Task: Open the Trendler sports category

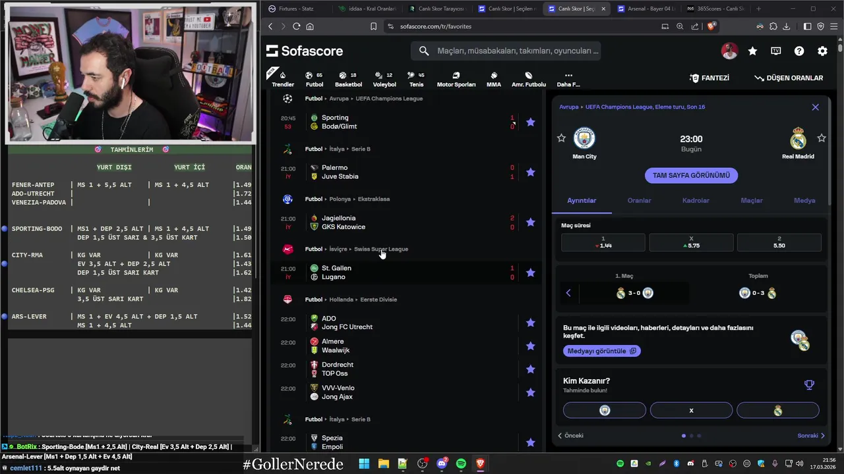Action: (283, 78)
